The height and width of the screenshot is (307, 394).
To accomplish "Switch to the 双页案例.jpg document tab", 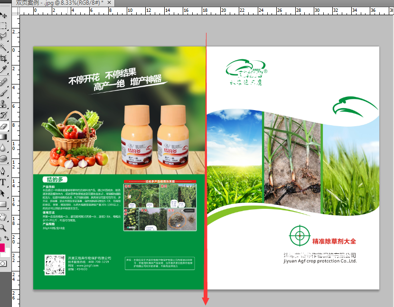I will (x=59, y=3).
